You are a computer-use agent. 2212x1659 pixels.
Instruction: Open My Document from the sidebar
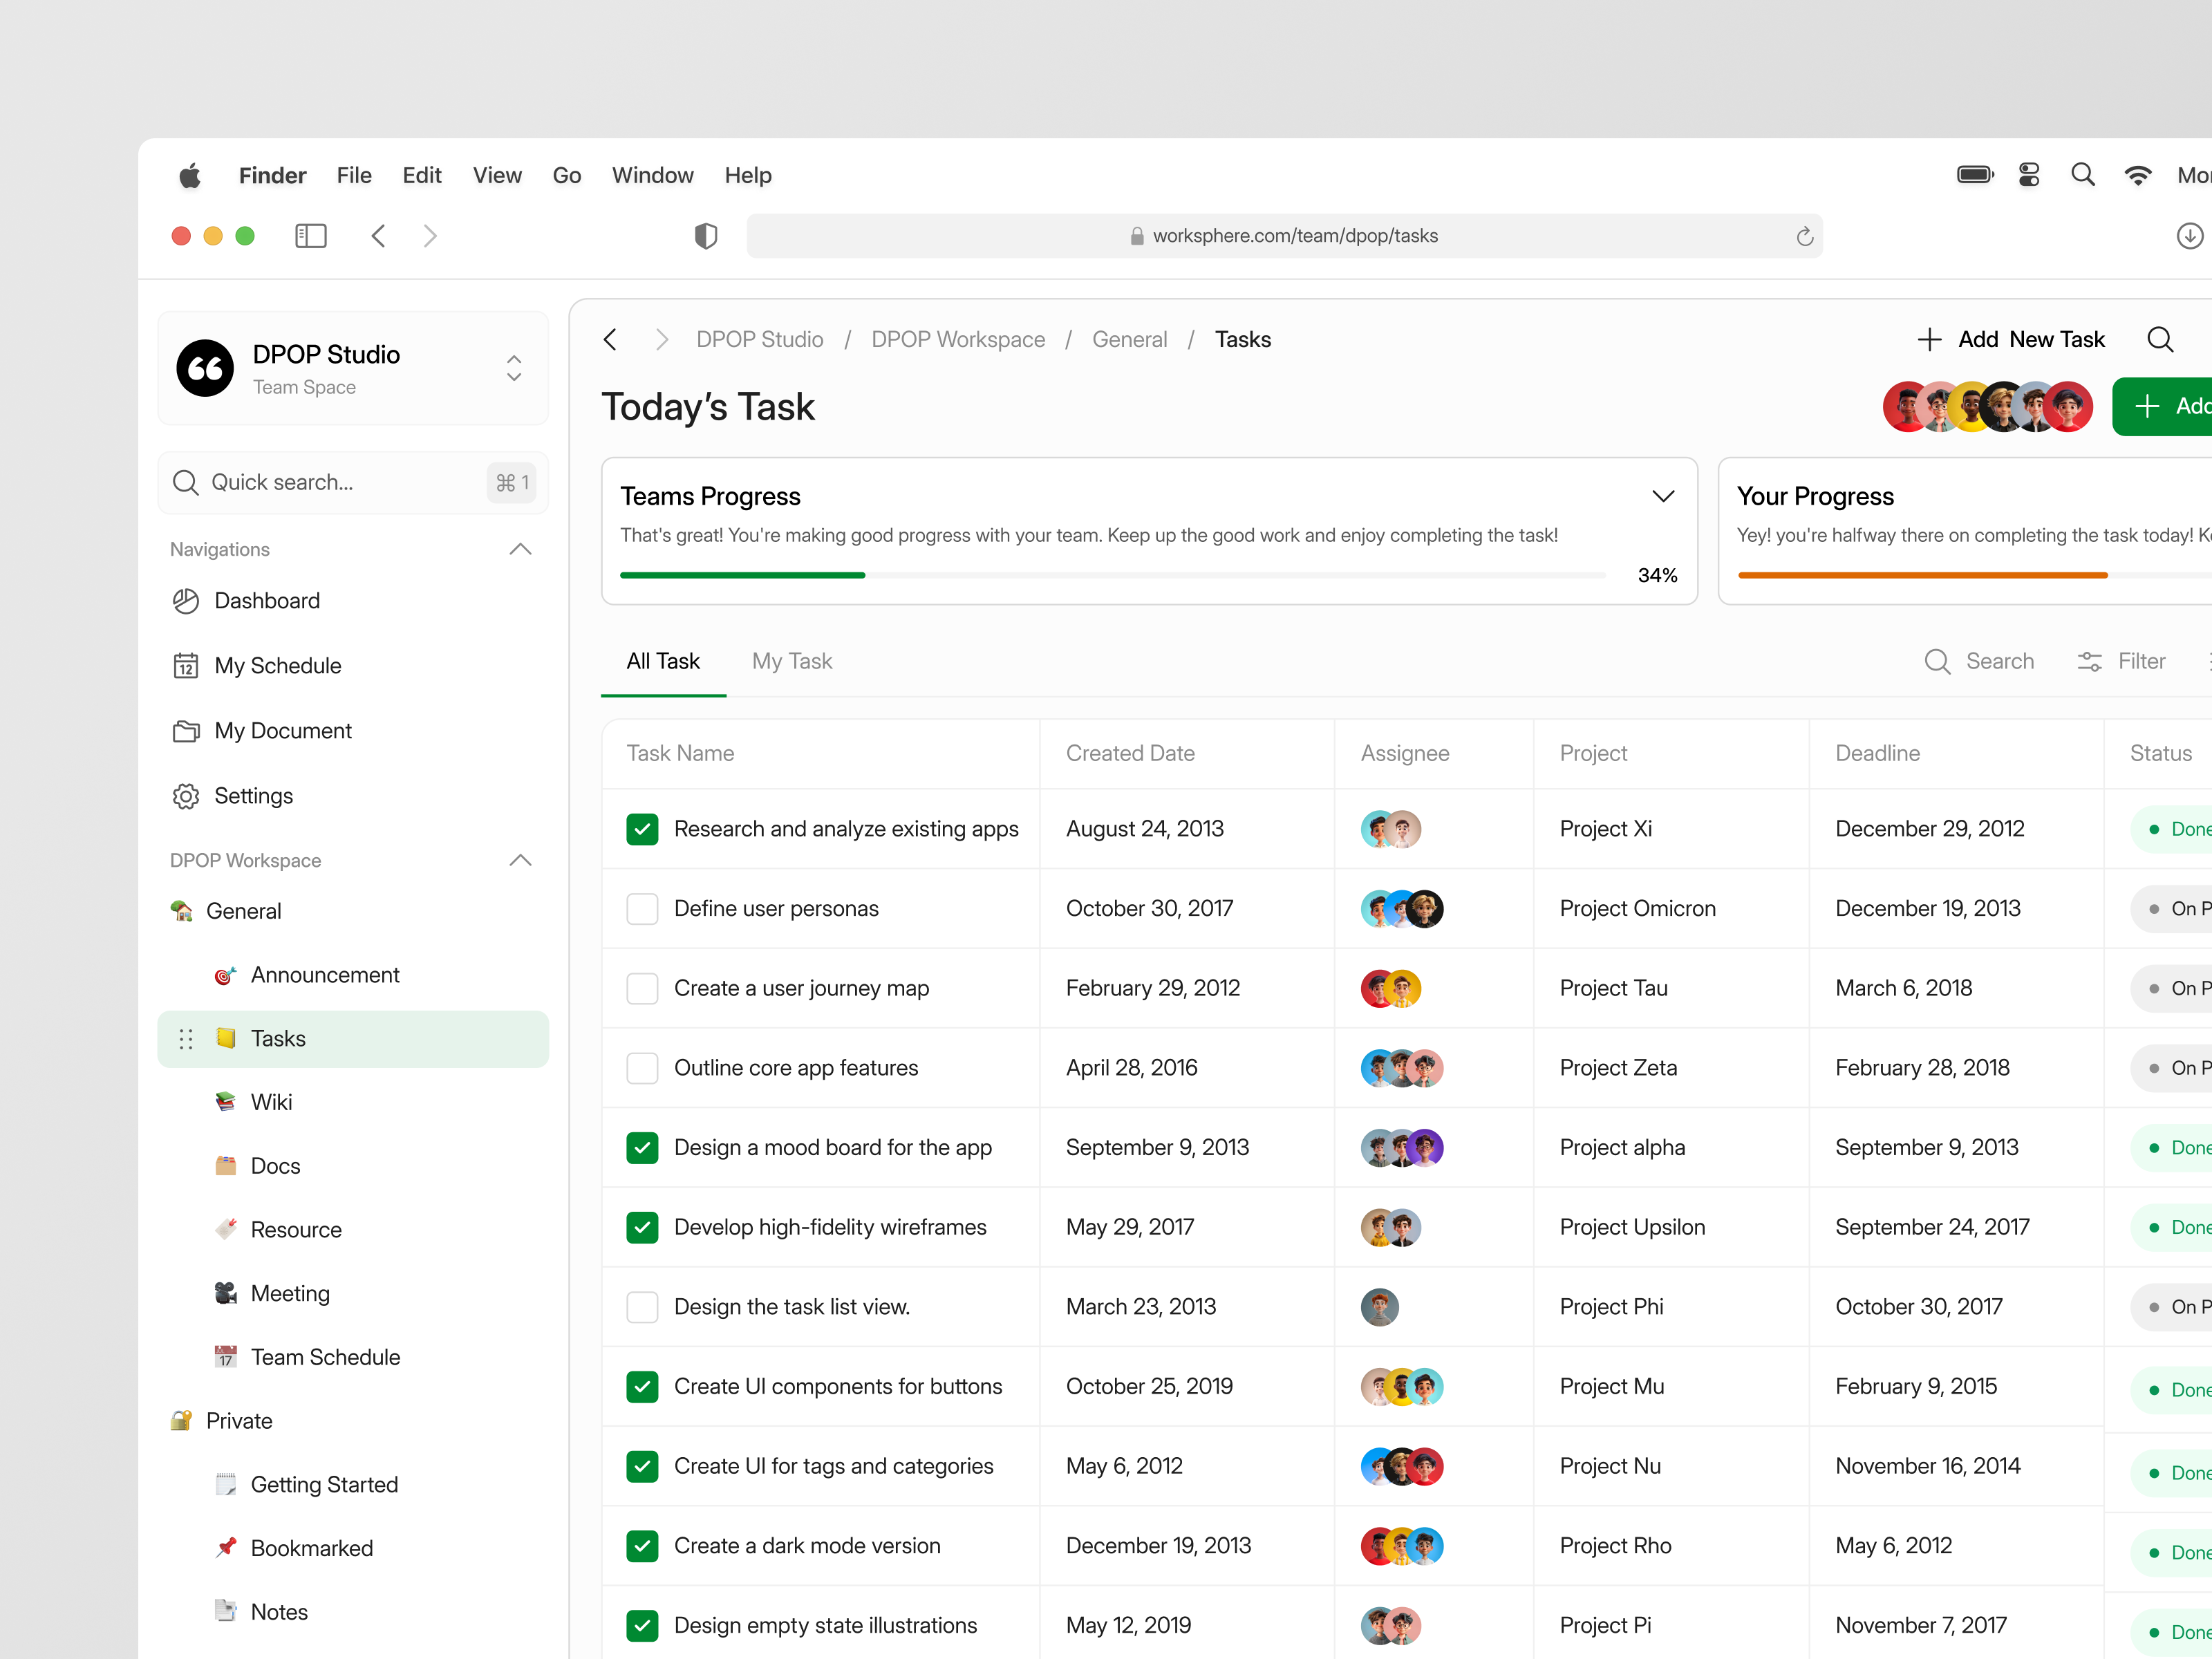click(x=283, y=731)
